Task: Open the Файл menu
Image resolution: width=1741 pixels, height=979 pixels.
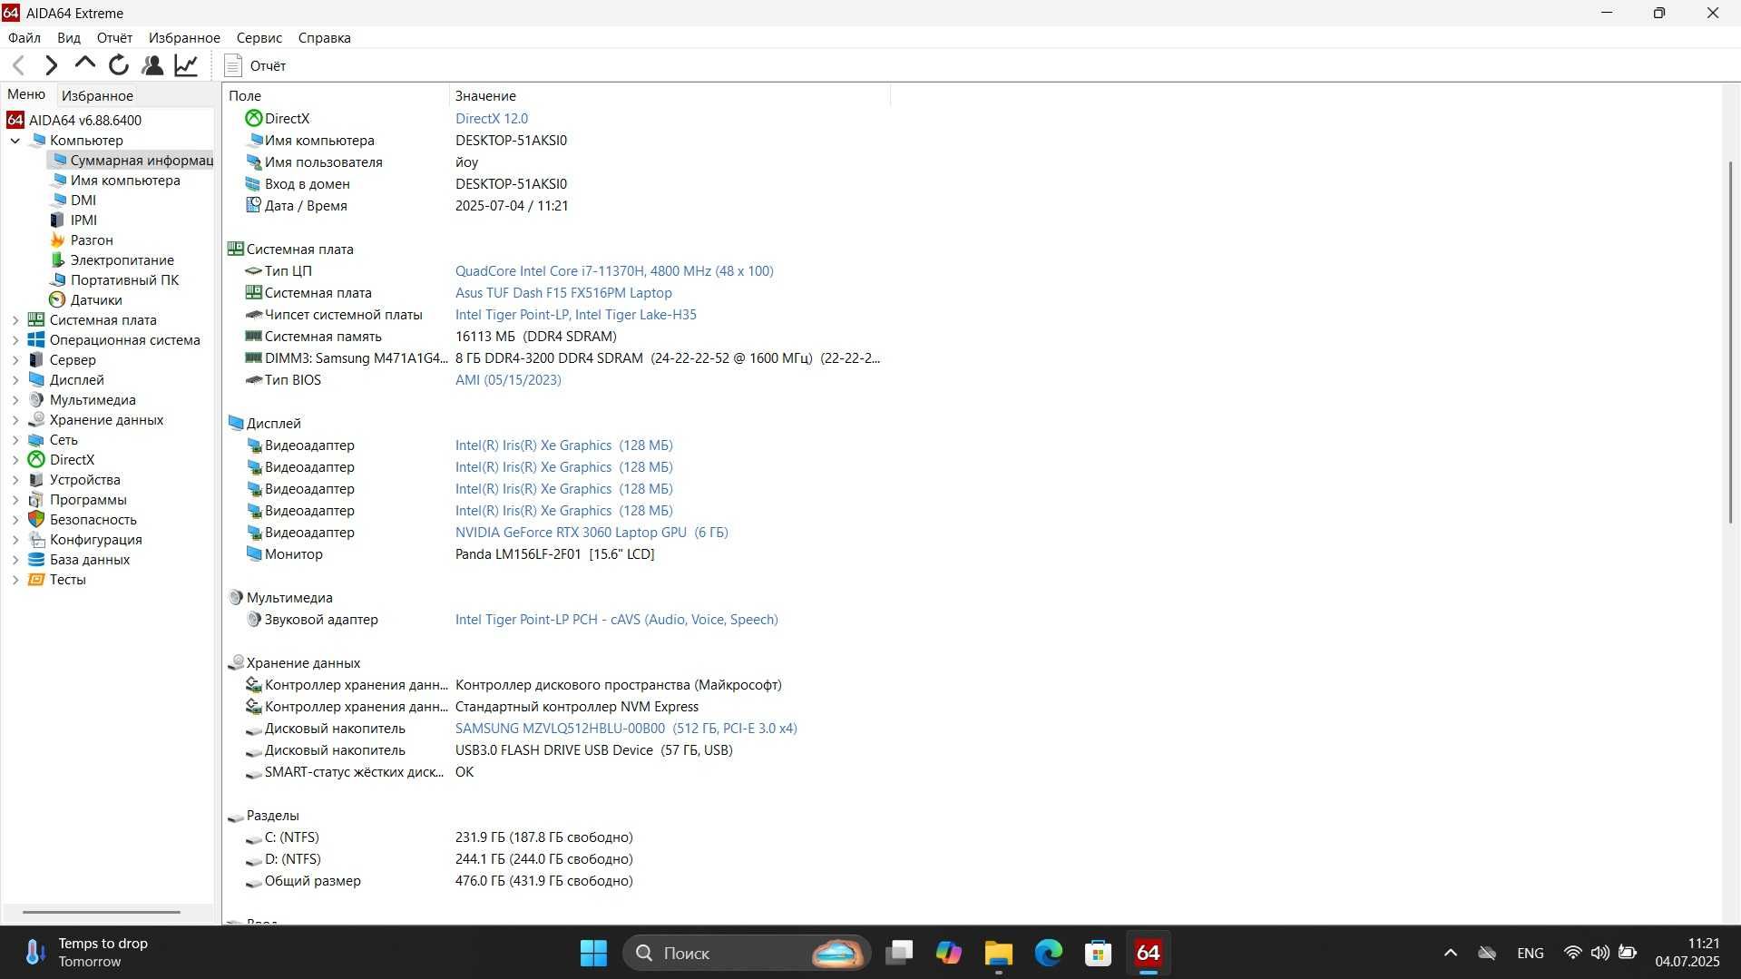Action: point(24,38)
